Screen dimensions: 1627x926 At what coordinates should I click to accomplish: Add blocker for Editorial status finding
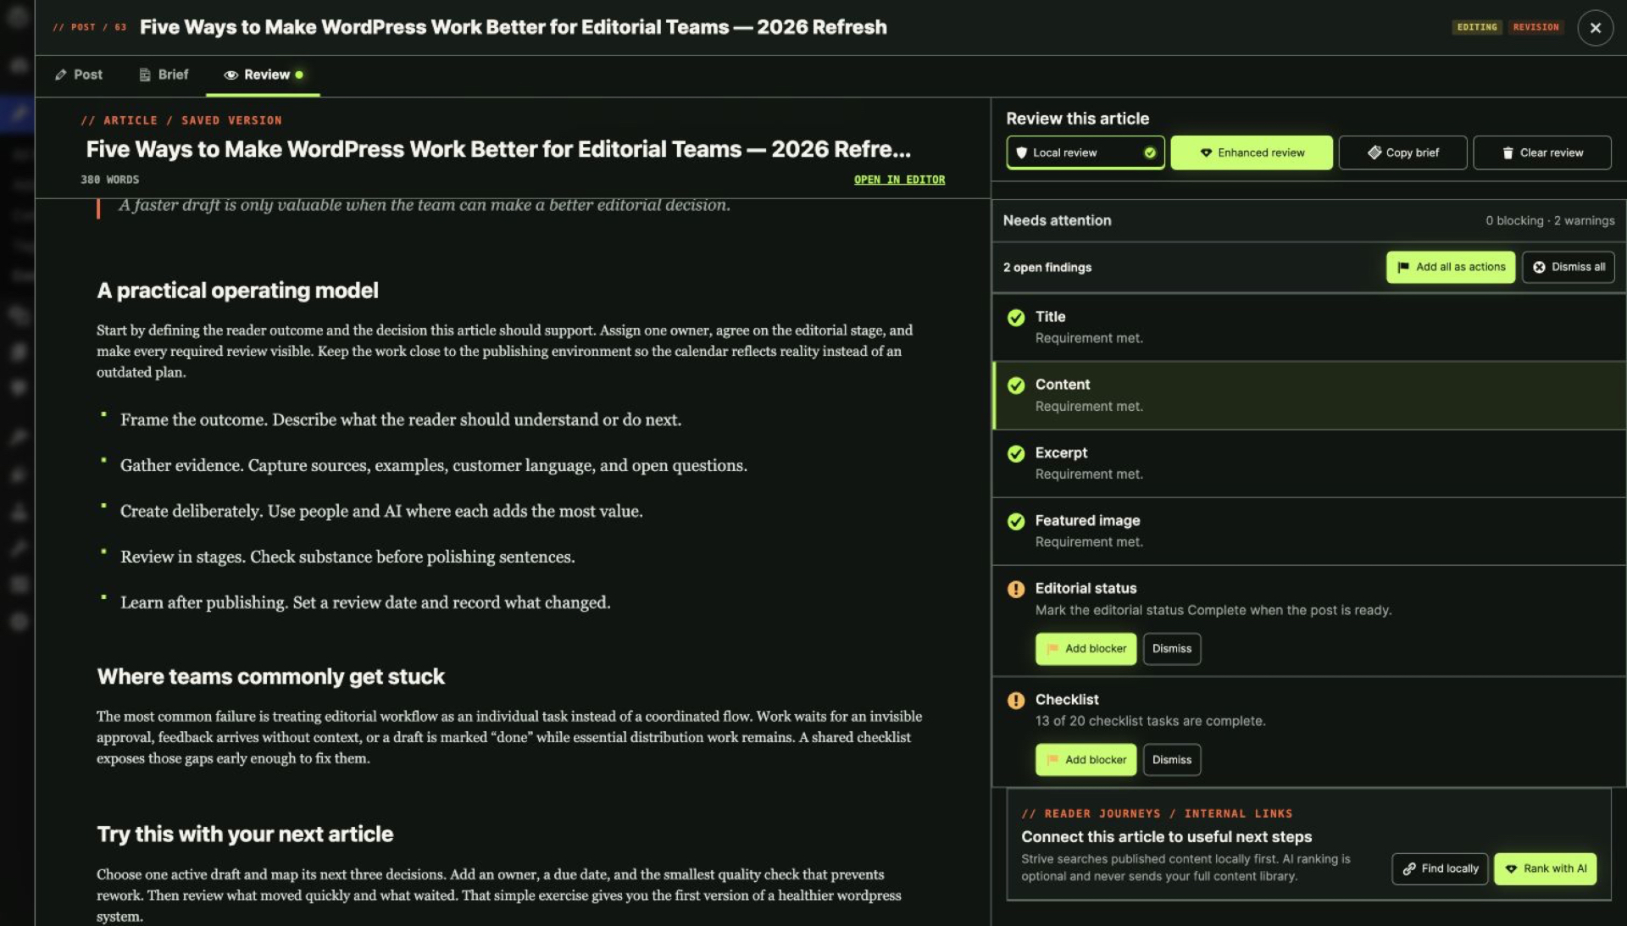point(1086,649)
